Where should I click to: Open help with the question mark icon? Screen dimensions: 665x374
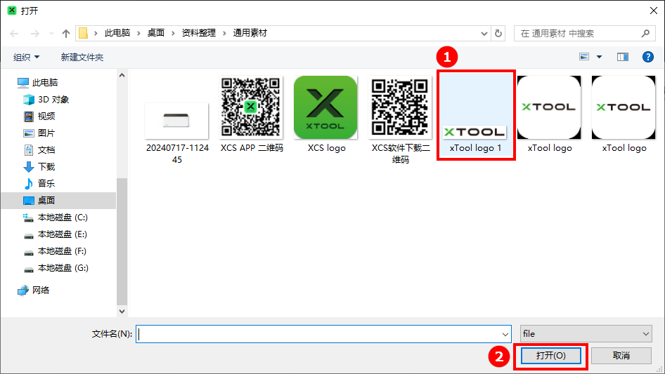click(x=647, y=57)
